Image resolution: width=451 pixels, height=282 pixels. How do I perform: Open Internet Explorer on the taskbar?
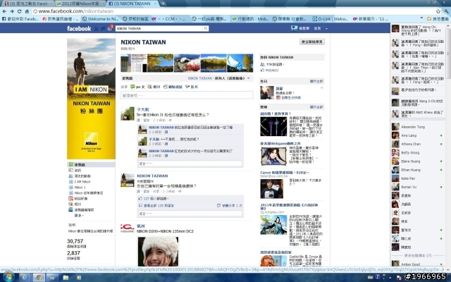pos(25,277)
